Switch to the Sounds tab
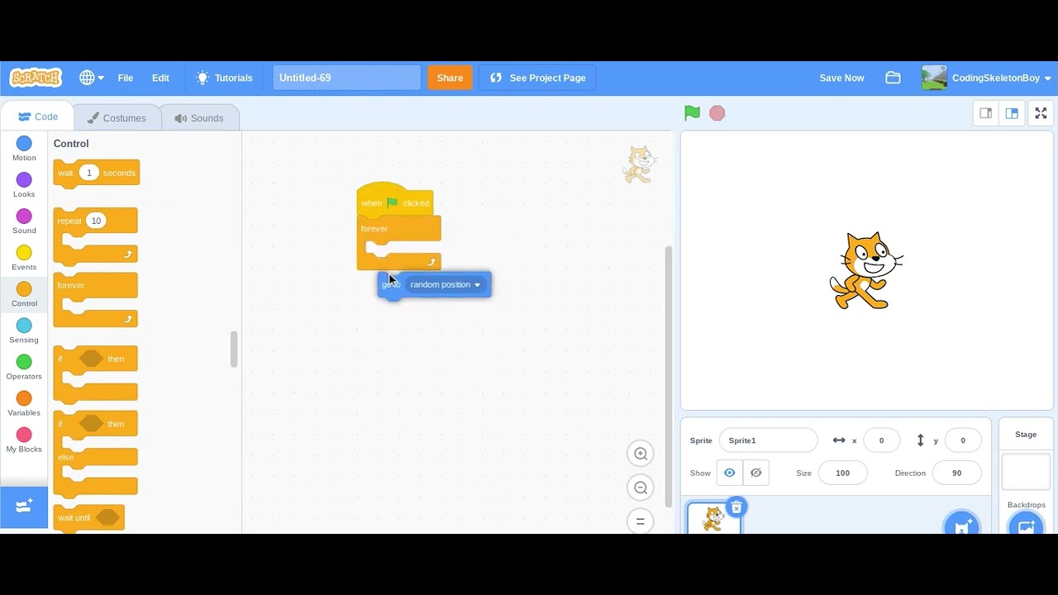1058x595 pixels. [199, 118]
